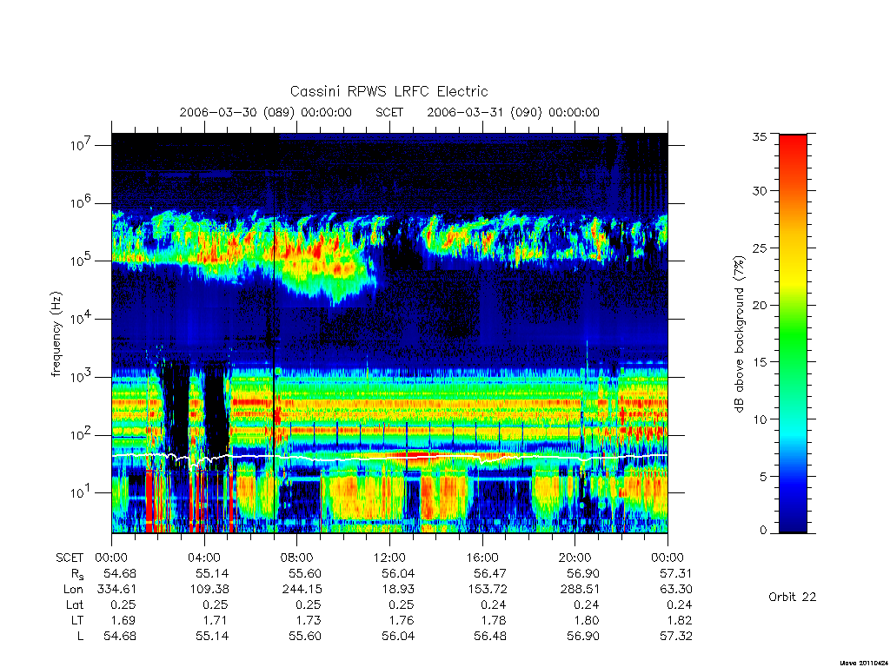Click the LT row label
The height and width of the screenshot is (667, 890).
[77, 620]
